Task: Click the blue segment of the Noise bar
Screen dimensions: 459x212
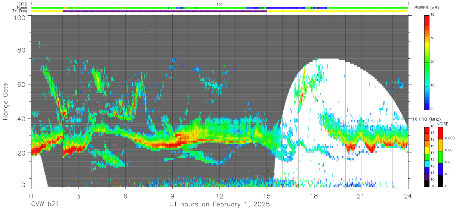Action: pos(286,7)
